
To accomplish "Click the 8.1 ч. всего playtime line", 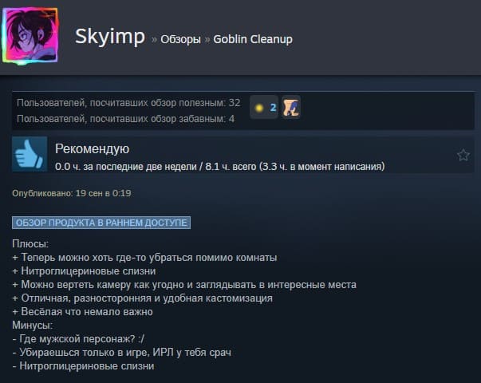I will [x=219, y=167].
